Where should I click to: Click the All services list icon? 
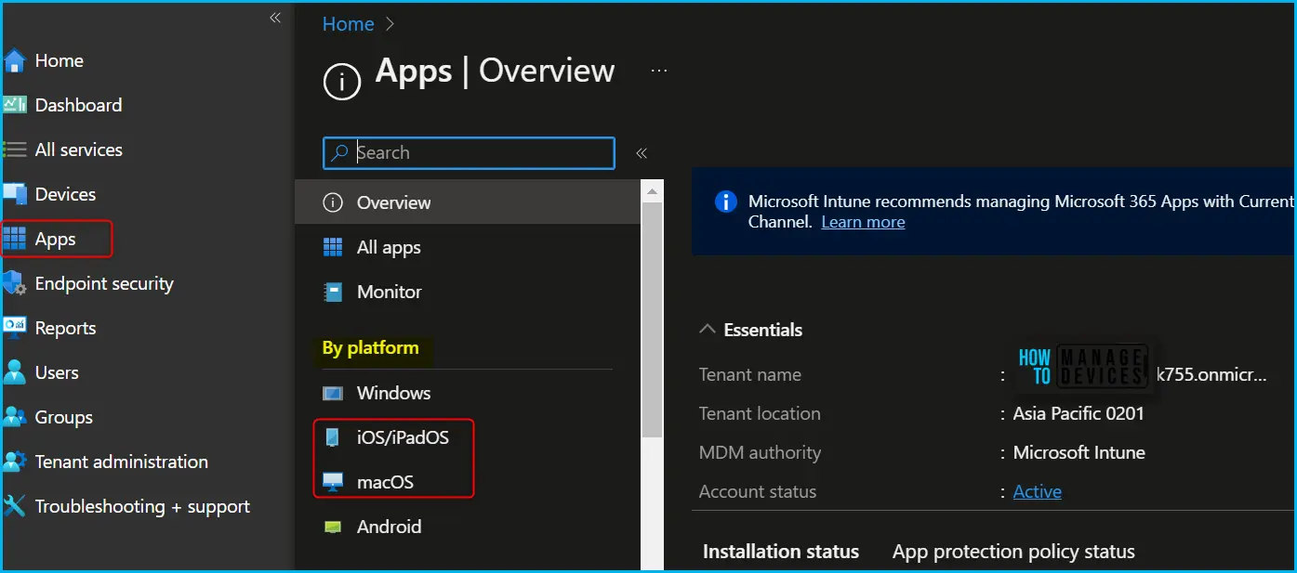tap(13, 150)
